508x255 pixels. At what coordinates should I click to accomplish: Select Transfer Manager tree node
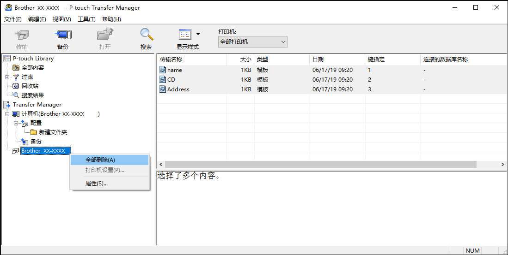(37, 104)
